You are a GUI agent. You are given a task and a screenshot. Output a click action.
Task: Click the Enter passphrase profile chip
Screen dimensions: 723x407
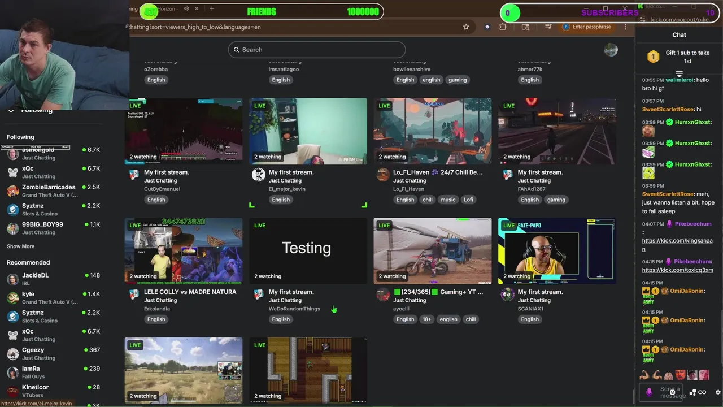tap(586, 27)
